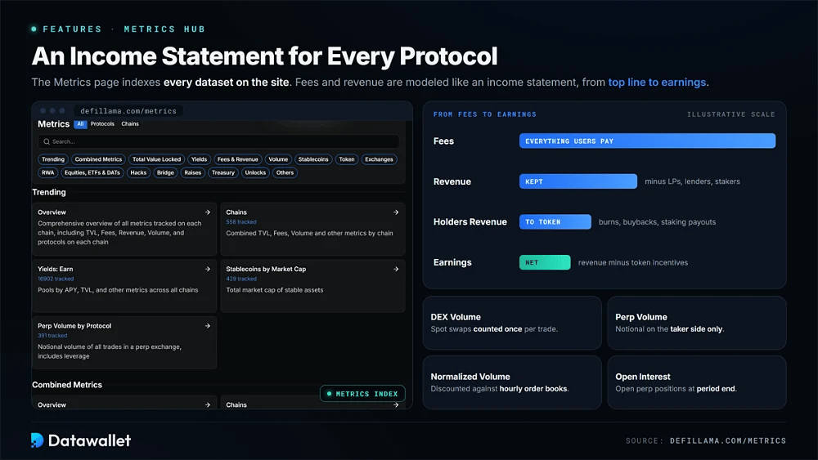This screenshot has width=818, height=460.
Task: Select the Total Value Locked pill
Action: click(156, 159)
